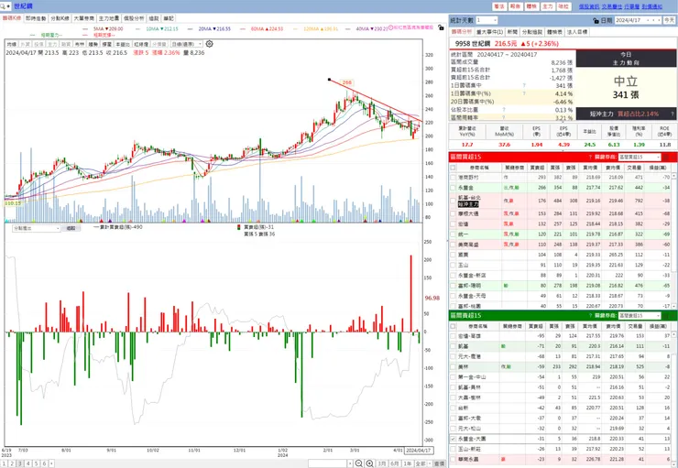This screenshot has height=468, width=678.
Task: Toggle the 均線 indicator button
Action: (x=12, y=44)
